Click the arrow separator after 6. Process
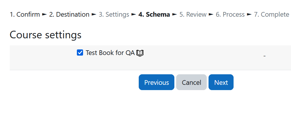Image resolution: width=291 pixels, height=117 pixels. pyautogui.click(x=249, y=14)
